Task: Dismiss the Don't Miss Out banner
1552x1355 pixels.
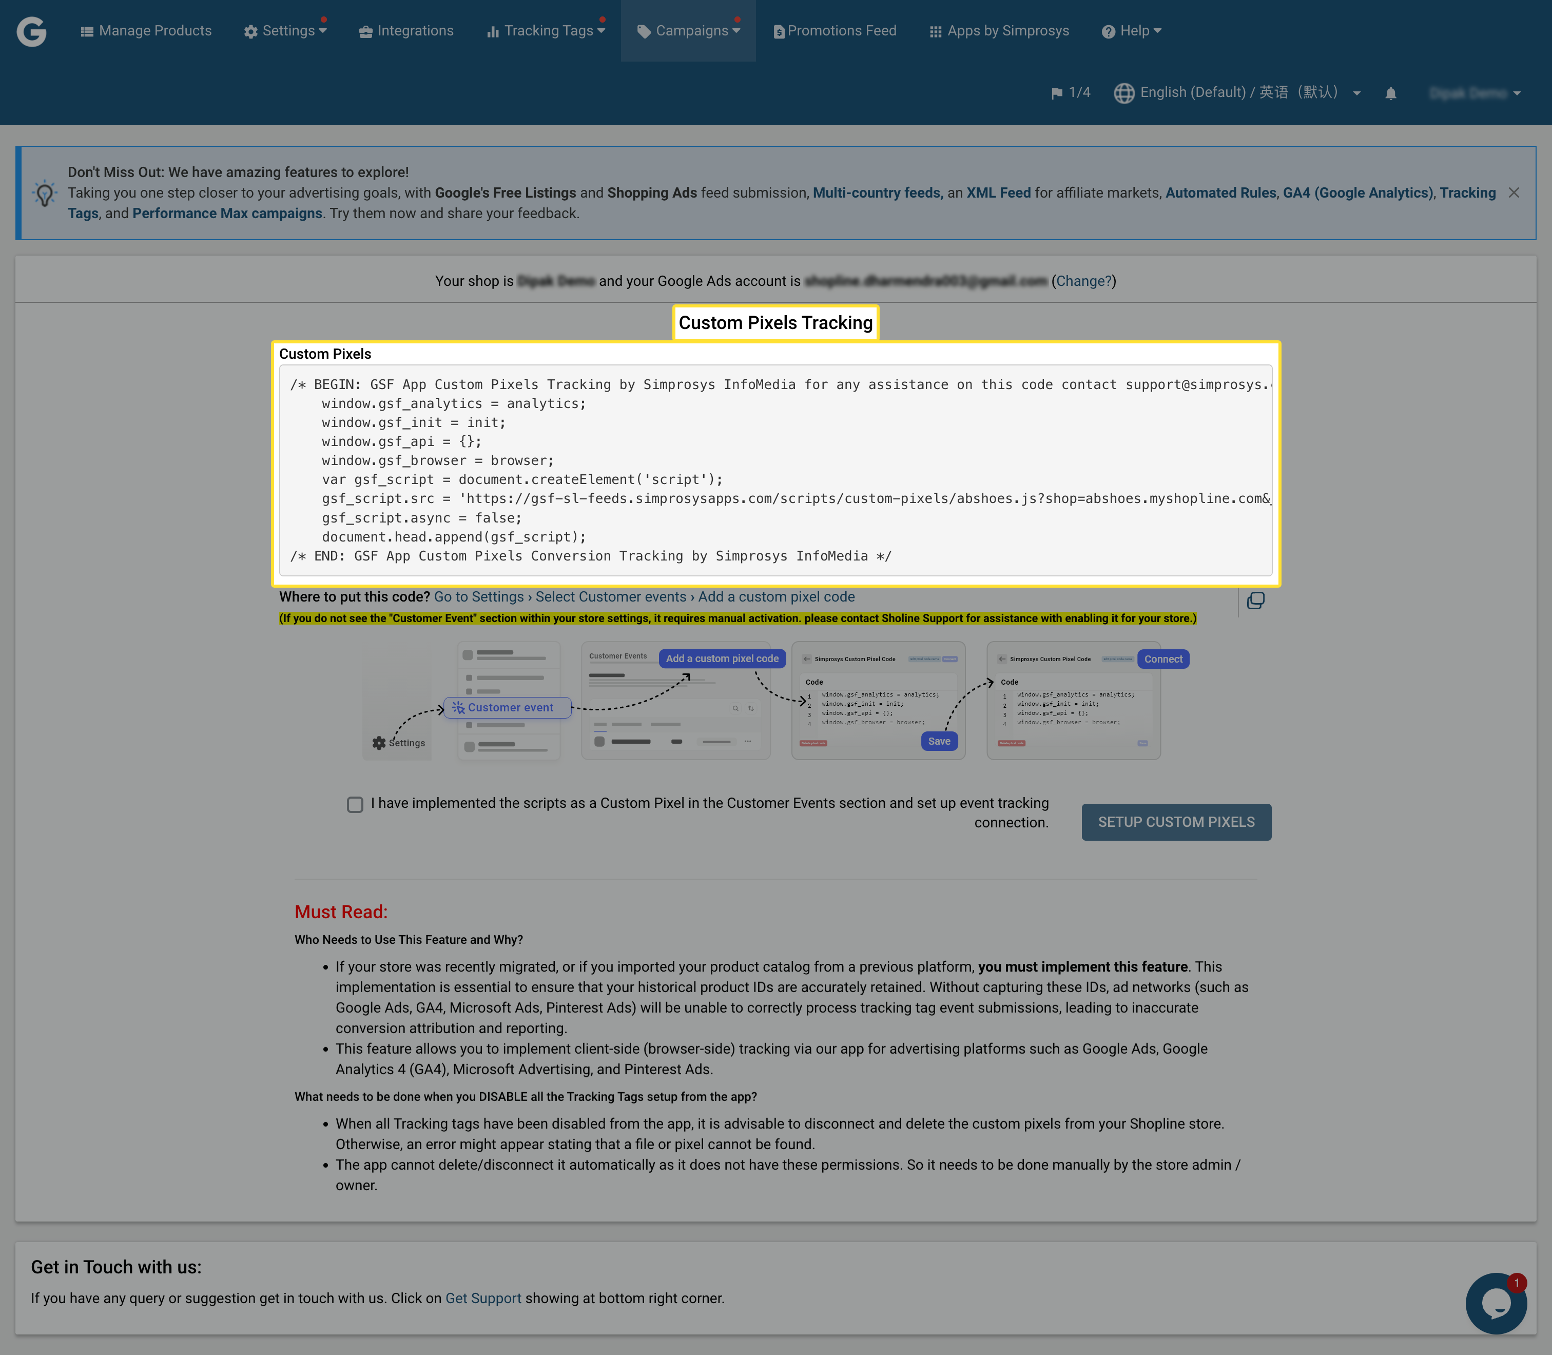Action: coord(1514,193)
